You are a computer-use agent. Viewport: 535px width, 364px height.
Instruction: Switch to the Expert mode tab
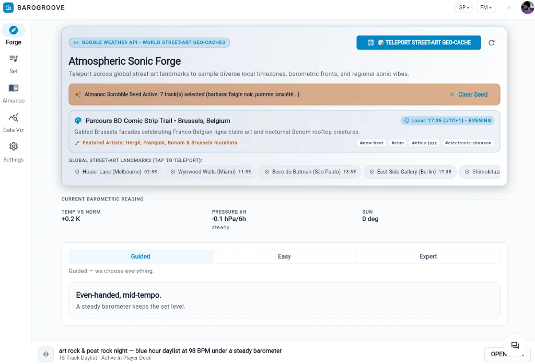428,256
